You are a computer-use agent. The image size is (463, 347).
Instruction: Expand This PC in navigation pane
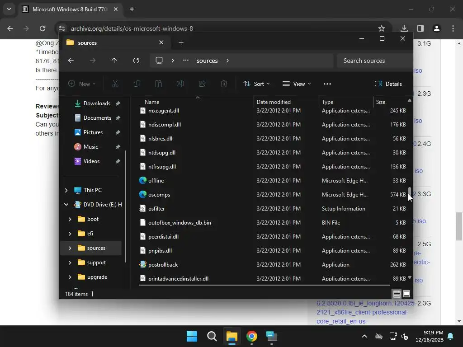pyautogui.click(x=66, y=190)
